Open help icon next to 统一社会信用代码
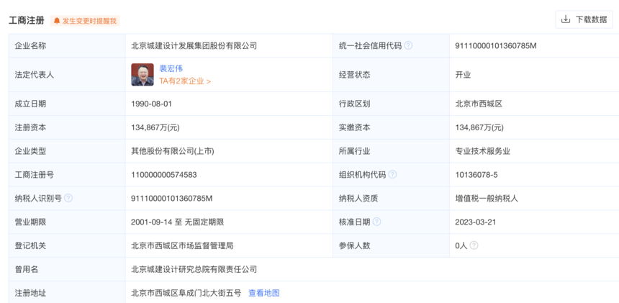Image resolution: width=619 pixels, height=303 pixels. 409,46
